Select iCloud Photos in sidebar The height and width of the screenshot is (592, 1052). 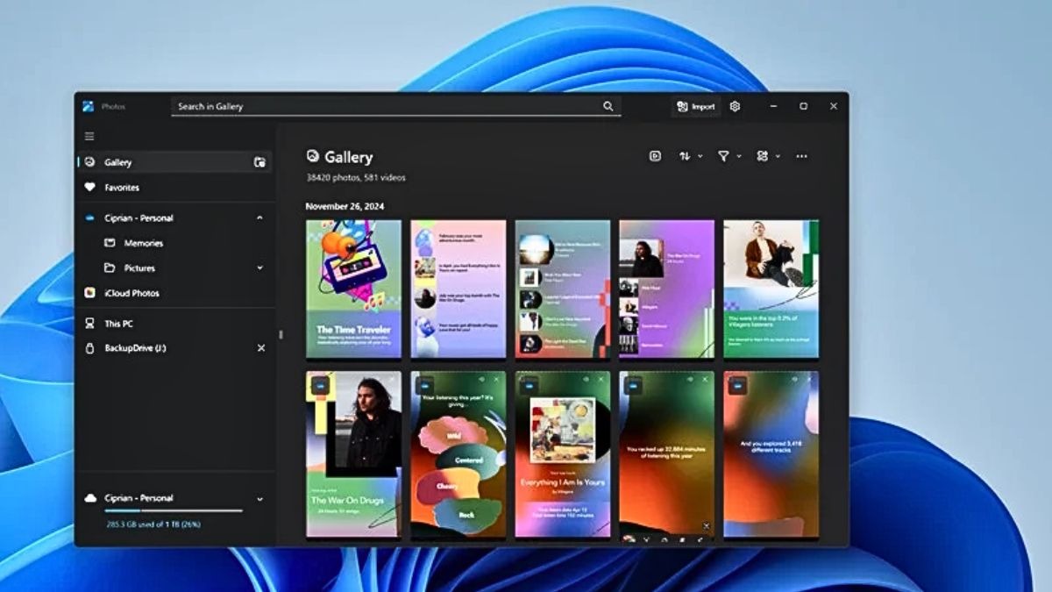[174, 293]
